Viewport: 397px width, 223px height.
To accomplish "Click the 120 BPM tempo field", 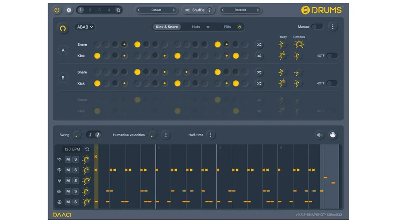I will click(x=72, y=149).
